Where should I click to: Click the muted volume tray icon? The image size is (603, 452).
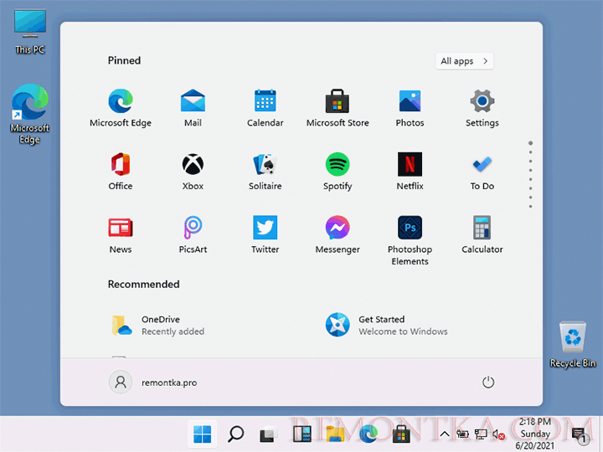click(499, 434)
